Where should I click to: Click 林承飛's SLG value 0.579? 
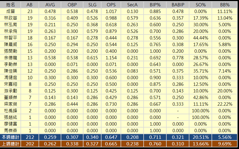(x=92, y=31)
